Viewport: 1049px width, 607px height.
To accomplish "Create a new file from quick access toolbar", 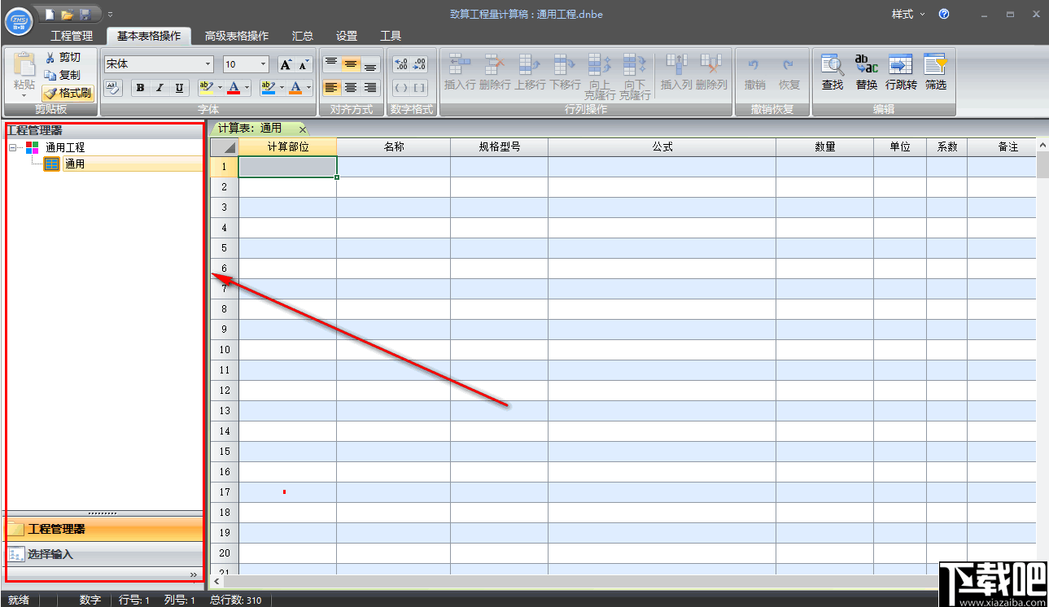I will pos(50,15).
